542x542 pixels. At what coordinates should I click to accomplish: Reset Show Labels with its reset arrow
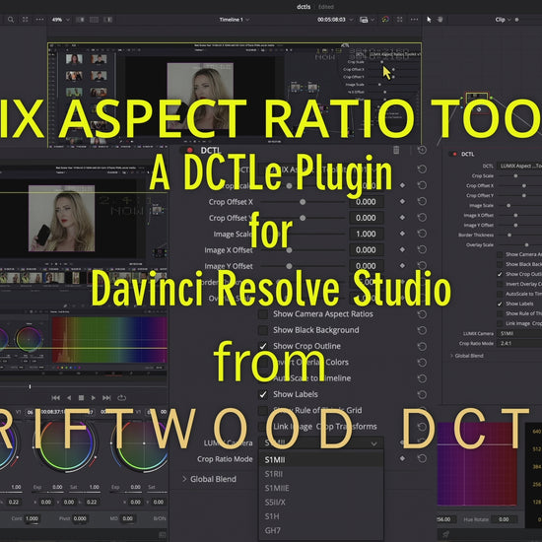pos(422,394)
